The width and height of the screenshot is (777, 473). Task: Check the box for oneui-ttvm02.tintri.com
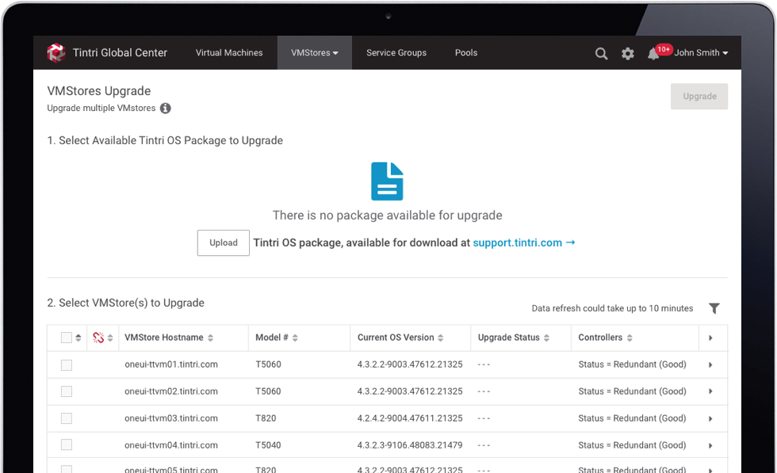[x=67, y=391]
